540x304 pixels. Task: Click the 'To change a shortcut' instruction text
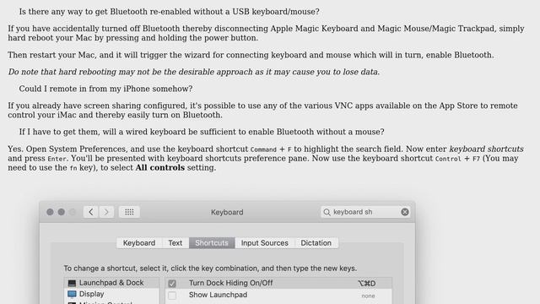(210, 269)
